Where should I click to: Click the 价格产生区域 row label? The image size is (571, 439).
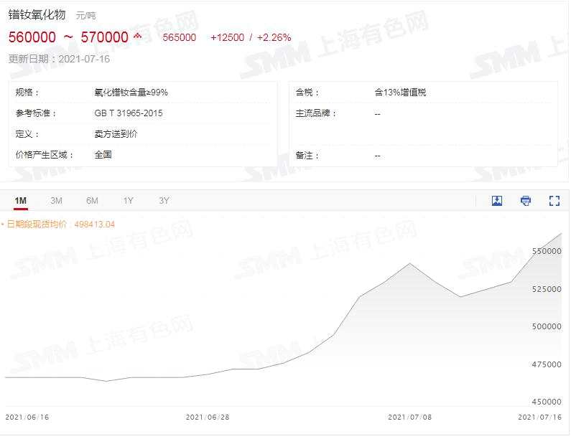pos(45,155)
